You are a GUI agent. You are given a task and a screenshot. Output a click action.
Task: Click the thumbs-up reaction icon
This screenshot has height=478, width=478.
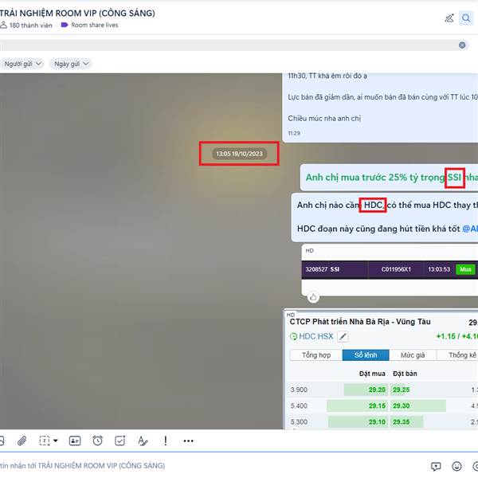pyautogui.click(x=313, y=296)
